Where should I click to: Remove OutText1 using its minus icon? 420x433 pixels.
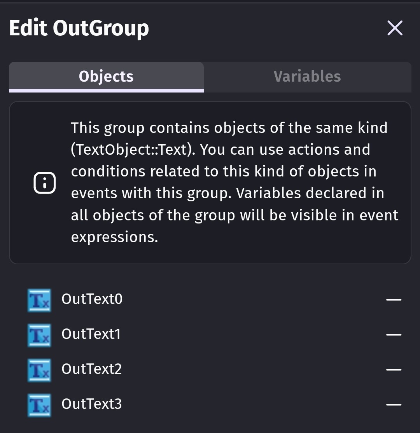394,335
